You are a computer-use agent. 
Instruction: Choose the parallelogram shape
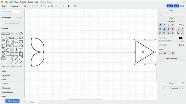click(x=21, y=38)
